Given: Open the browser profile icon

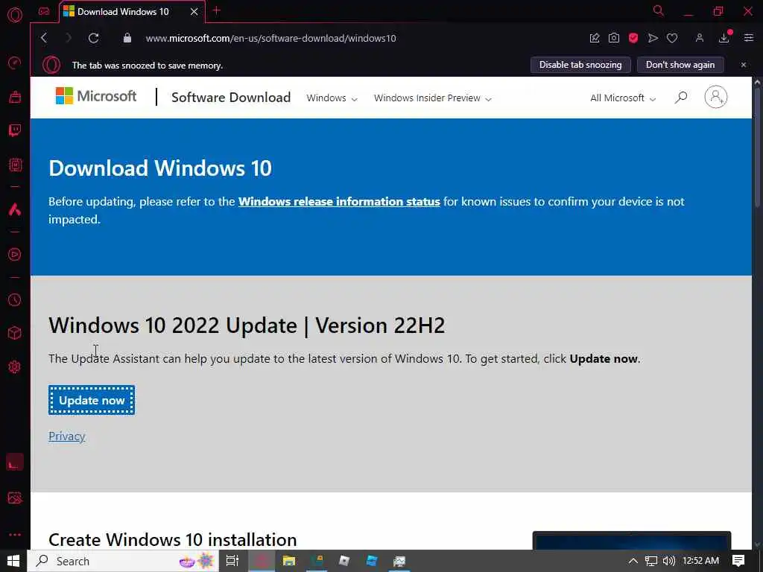Looking at the screenshot, I should 700,38.
